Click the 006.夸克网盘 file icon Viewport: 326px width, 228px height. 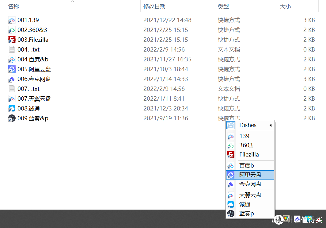coord(12,79)
